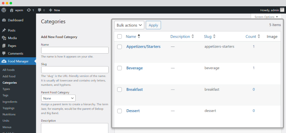Click into the Name input field

pyautogui.click(x=75, y=50)
